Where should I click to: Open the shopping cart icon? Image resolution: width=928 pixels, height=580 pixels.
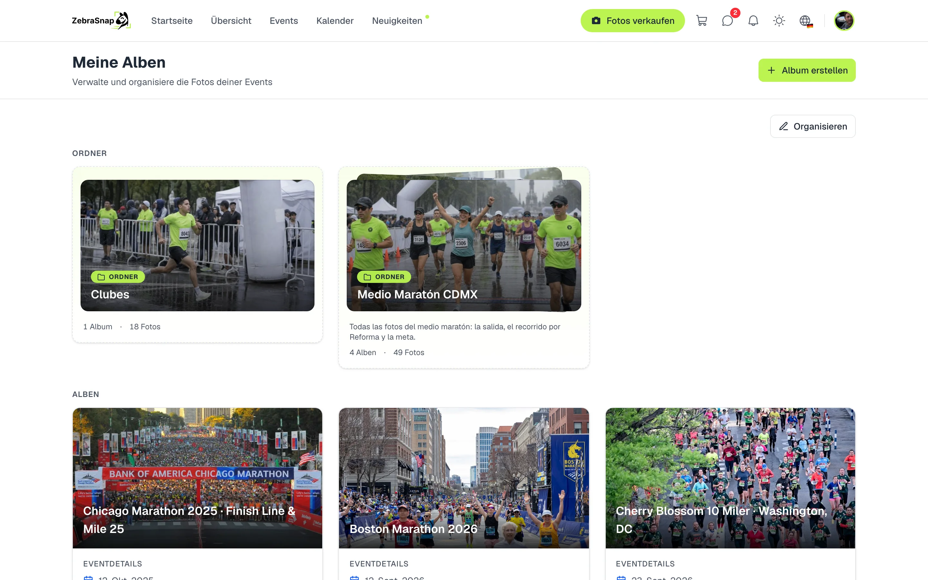pyautogui.click(x=701, y=21)
